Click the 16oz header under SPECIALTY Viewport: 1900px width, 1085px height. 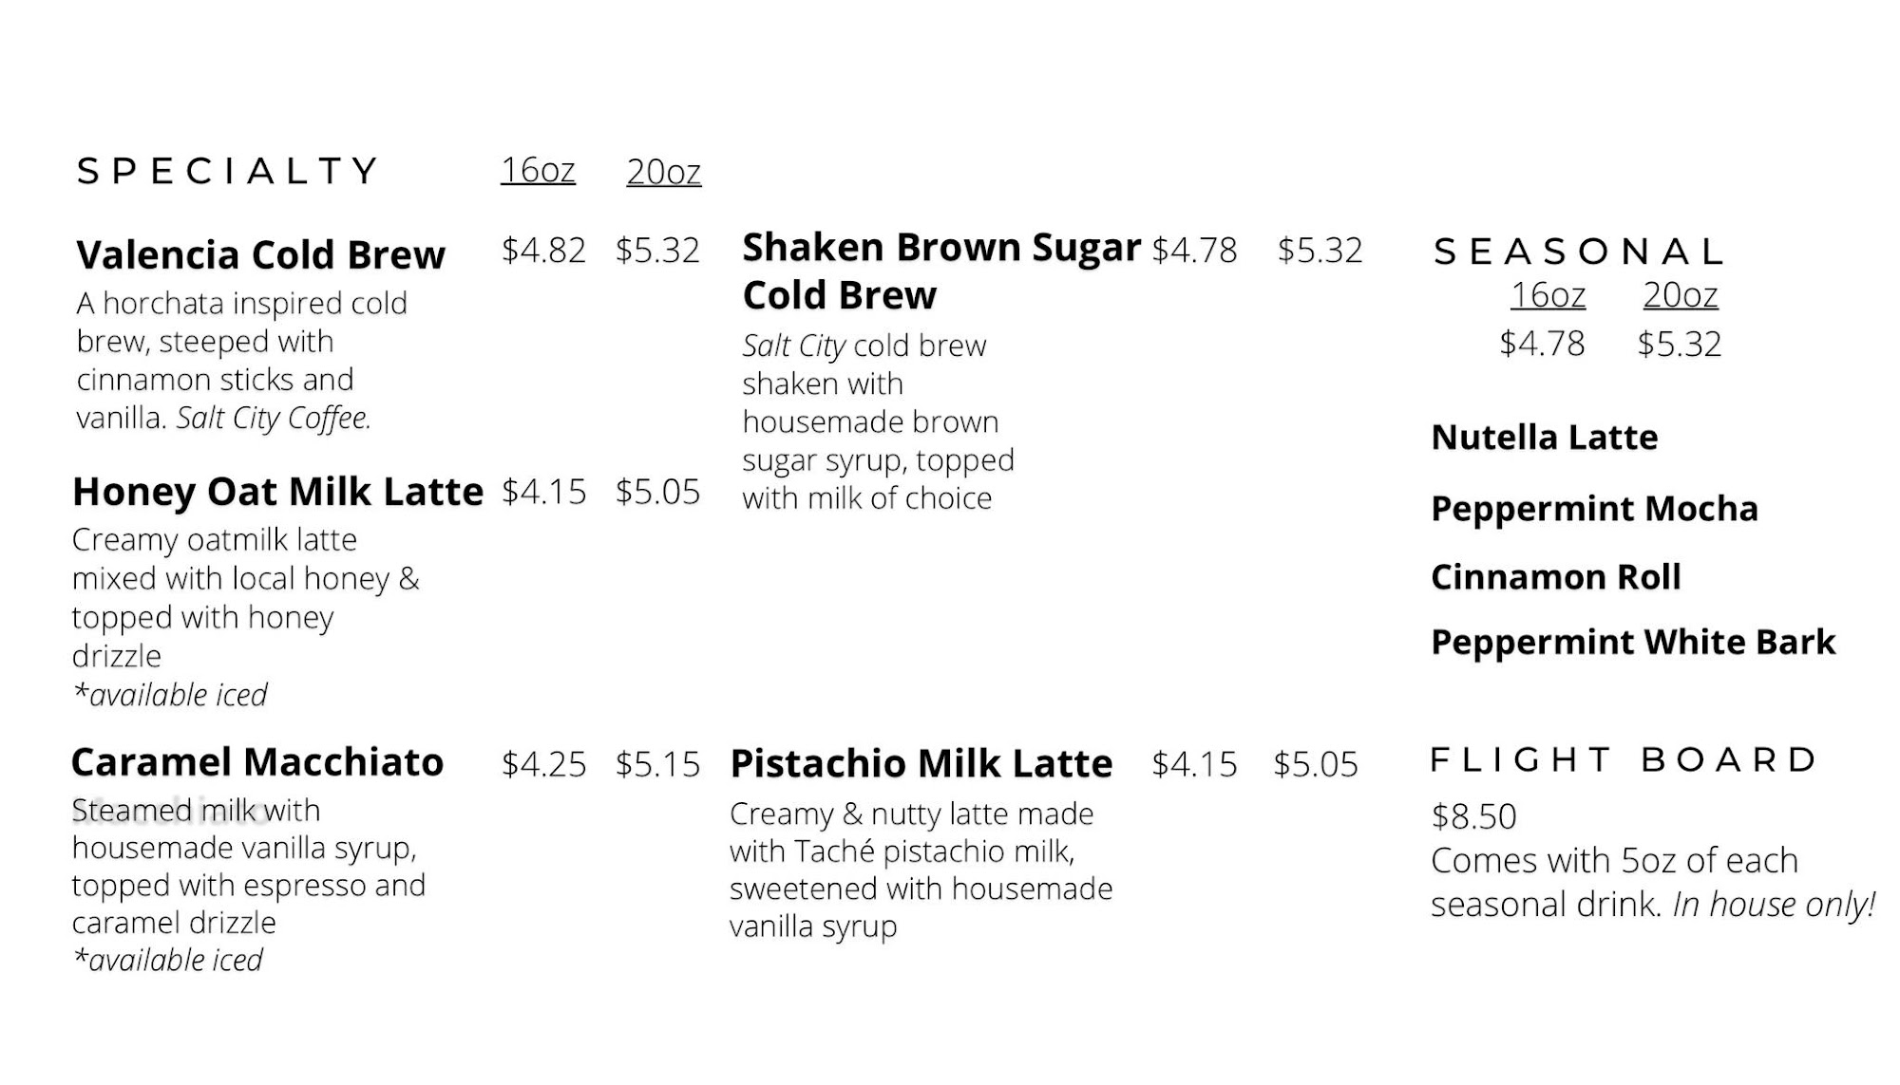pos(538,171)
